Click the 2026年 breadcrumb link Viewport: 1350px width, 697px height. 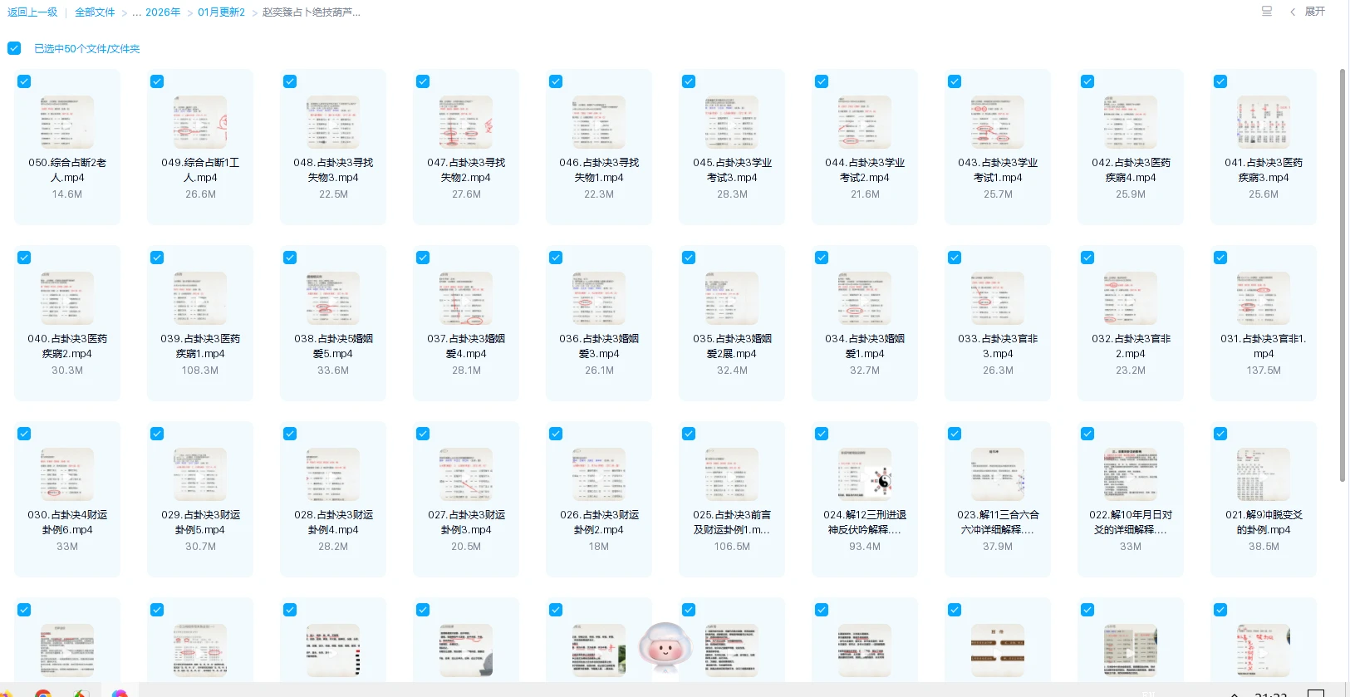163,12
